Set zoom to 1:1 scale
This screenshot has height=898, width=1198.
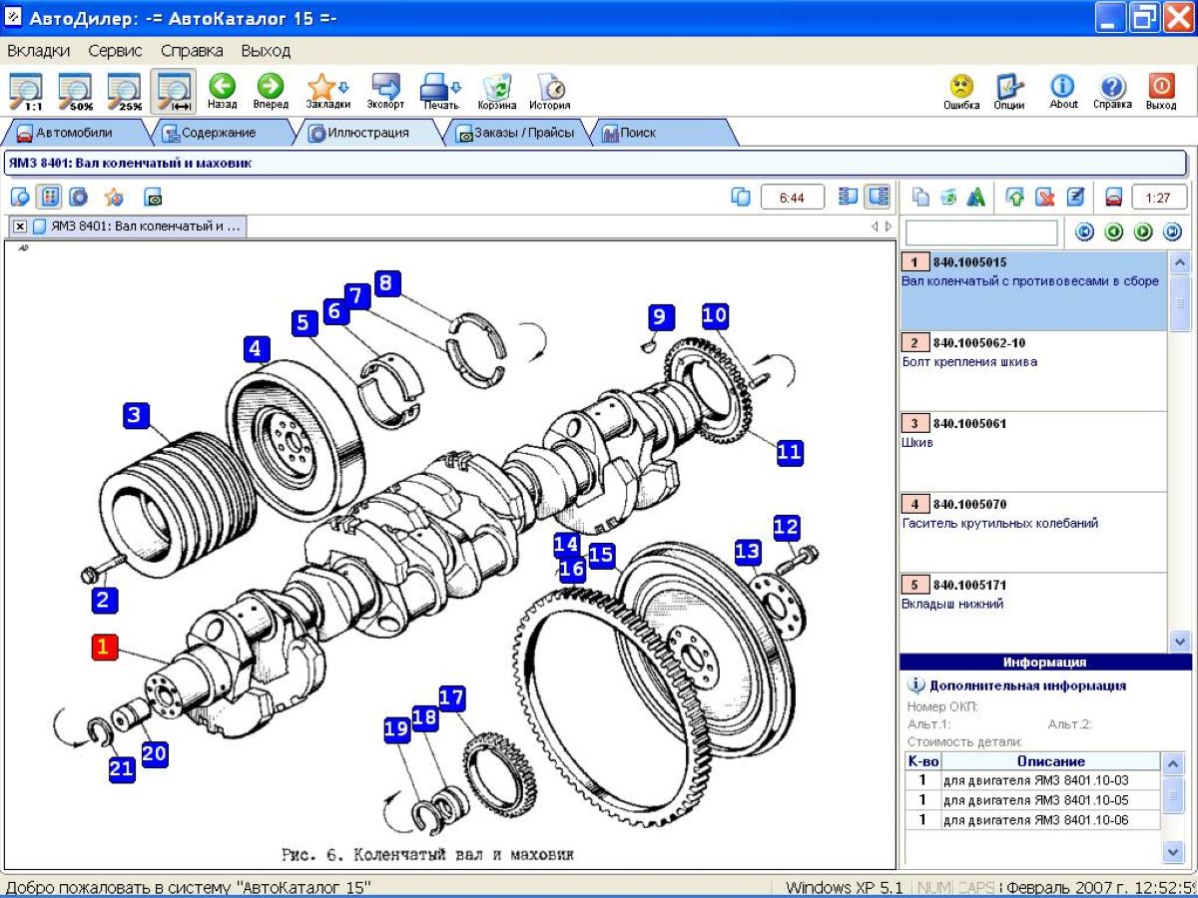(27, 91)
